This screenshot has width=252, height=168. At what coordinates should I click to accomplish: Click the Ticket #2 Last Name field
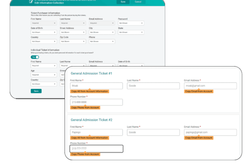coord(153,132)
